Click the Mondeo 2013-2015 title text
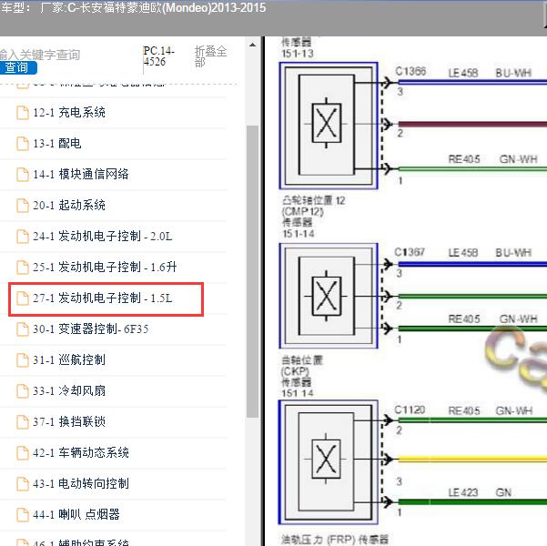The height and width of the screenshot is (546, 547). click(214, 7)
